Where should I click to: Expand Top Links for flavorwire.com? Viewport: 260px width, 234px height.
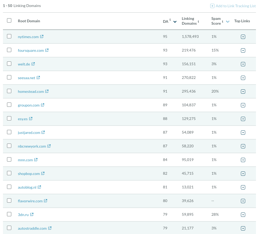[x=243, y=201]
